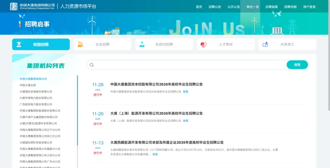Select the 校园招聘 tab
This screenshot has width=330, height=168.
point(41,44)
